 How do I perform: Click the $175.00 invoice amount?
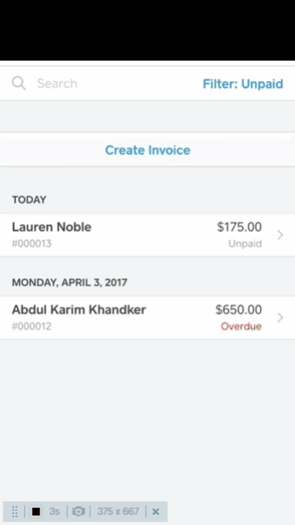[239, 227]
